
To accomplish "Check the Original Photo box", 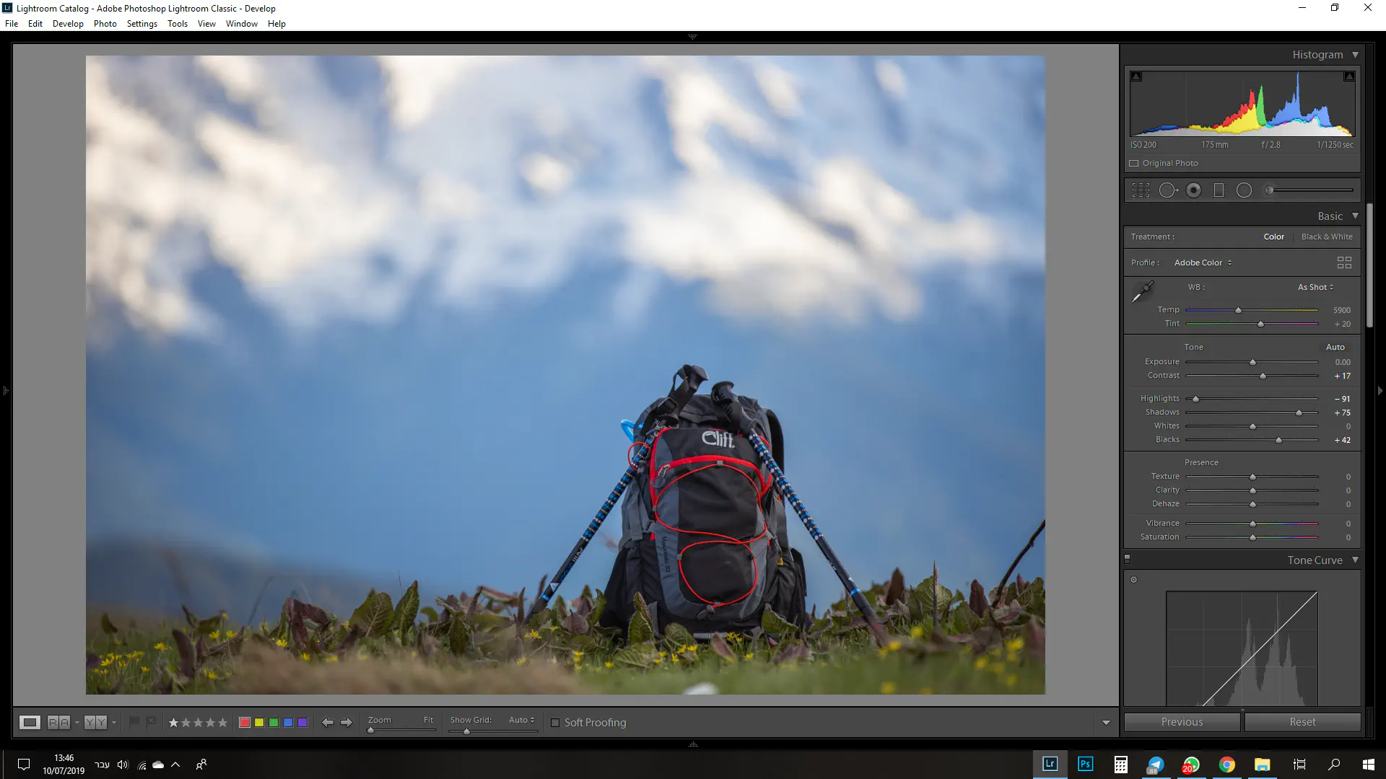I will (1134, 163).
